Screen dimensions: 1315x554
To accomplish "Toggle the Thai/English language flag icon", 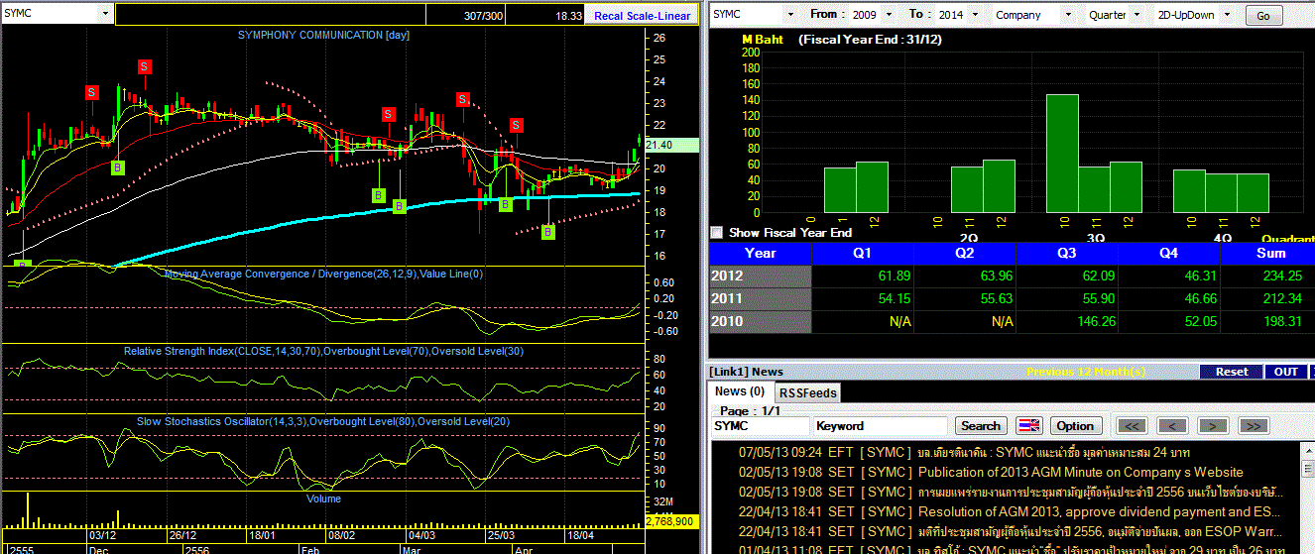I will (1029, 425).
